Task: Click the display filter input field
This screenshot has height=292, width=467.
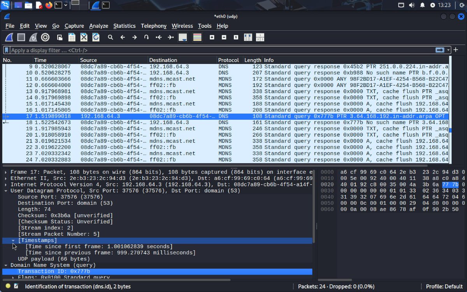Action: click(222, 50)
